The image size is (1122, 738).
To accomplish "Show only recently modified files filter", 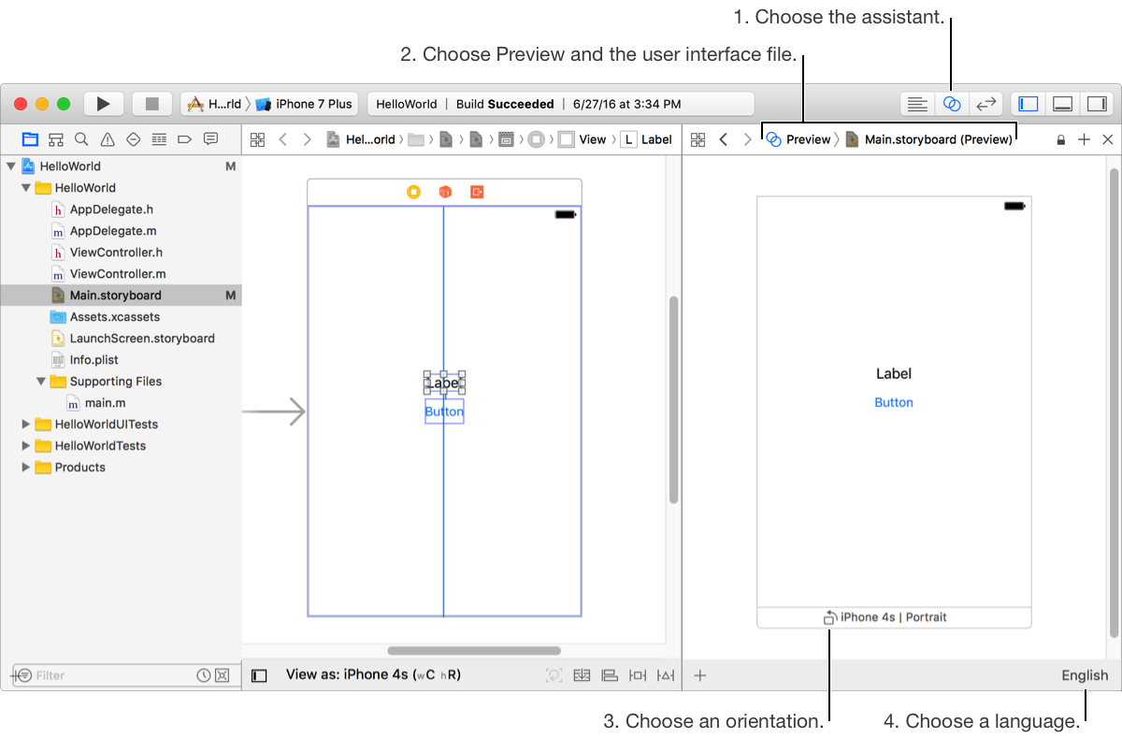I will (x=203, y=675).
